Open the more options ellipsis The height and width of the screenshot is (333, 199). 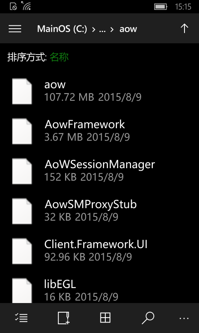click(184, 318)
